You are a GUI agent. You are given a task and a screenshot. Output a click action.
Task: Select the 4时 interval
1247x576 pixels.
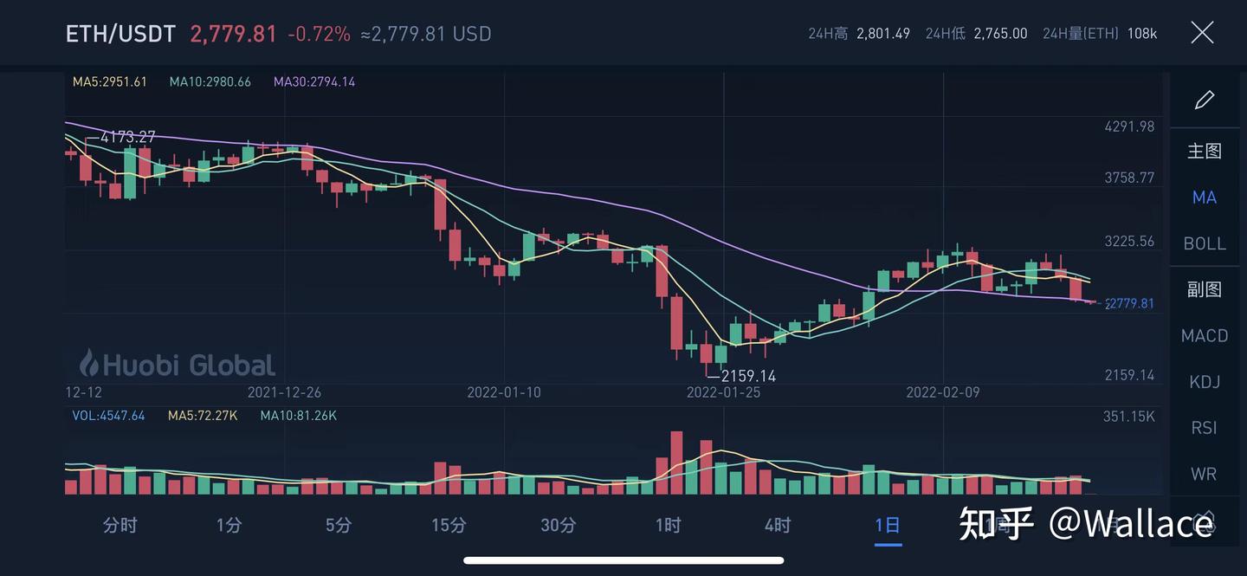tap(777, 525)
